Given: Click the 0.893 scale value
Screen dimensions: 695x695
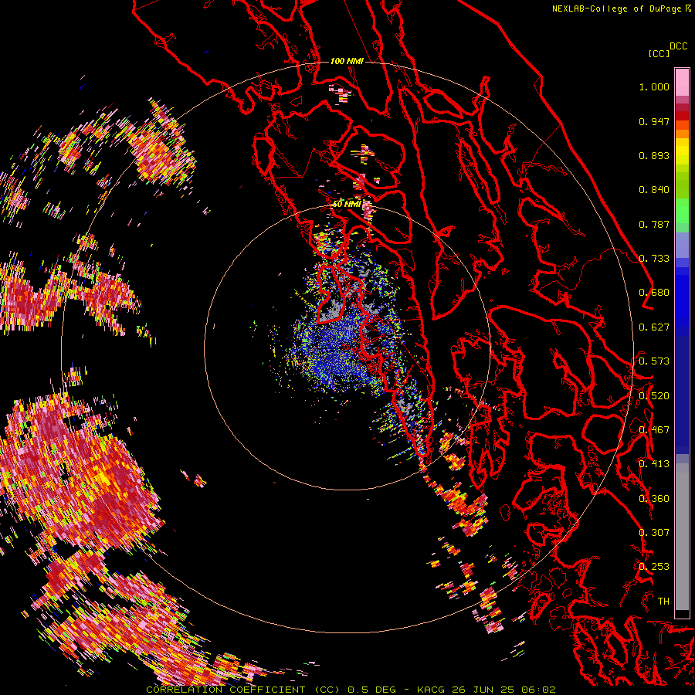Looking at the screenshot, I should coord(654,155).
